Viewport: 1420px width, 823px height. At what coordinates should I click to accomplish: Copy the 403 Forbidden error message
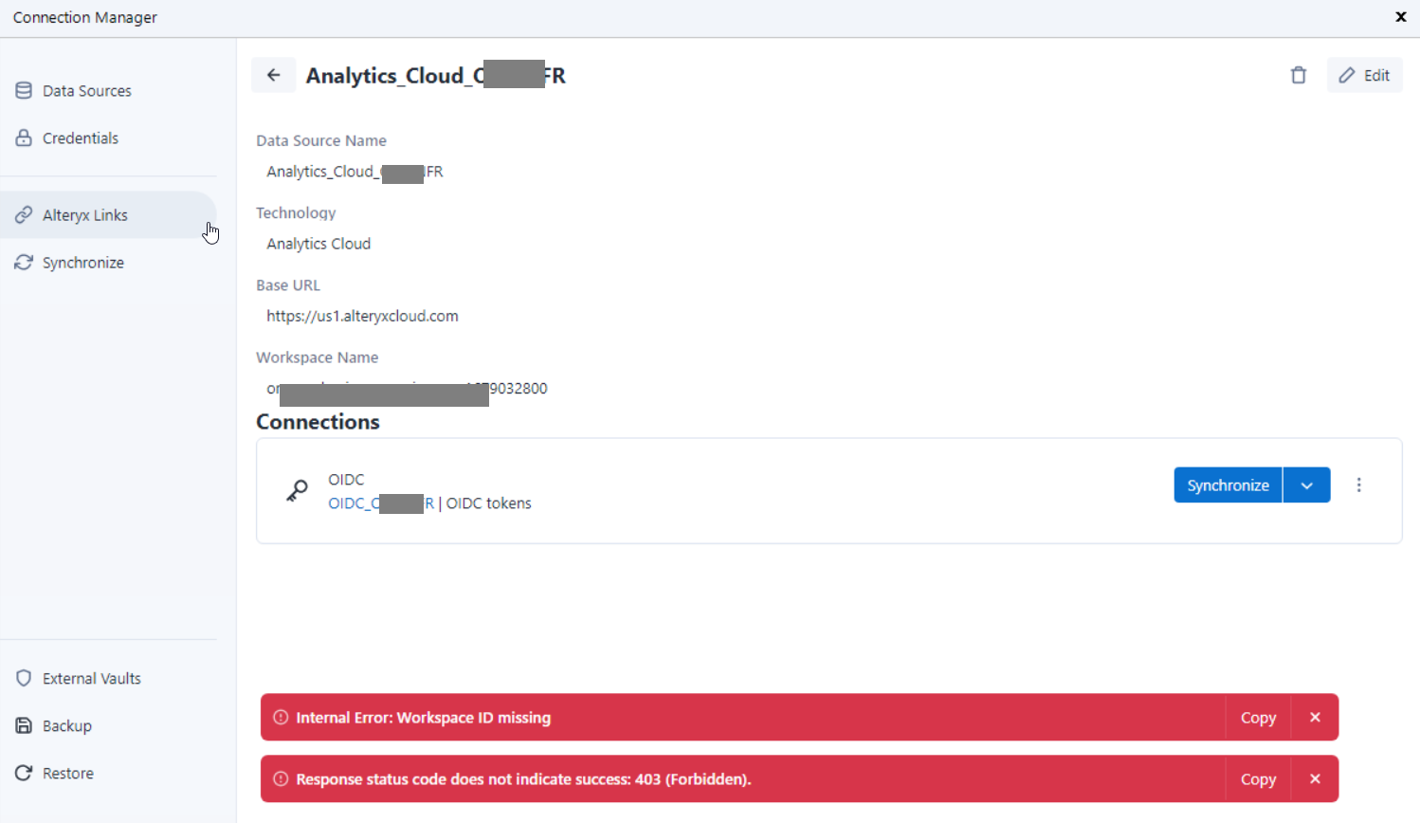[1258, 778]
